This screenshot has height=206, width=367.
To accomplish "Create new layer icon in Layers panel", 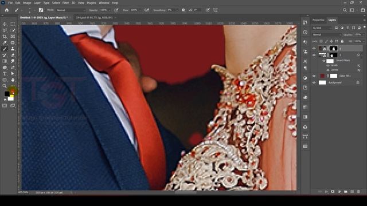I will click(352, 192).
